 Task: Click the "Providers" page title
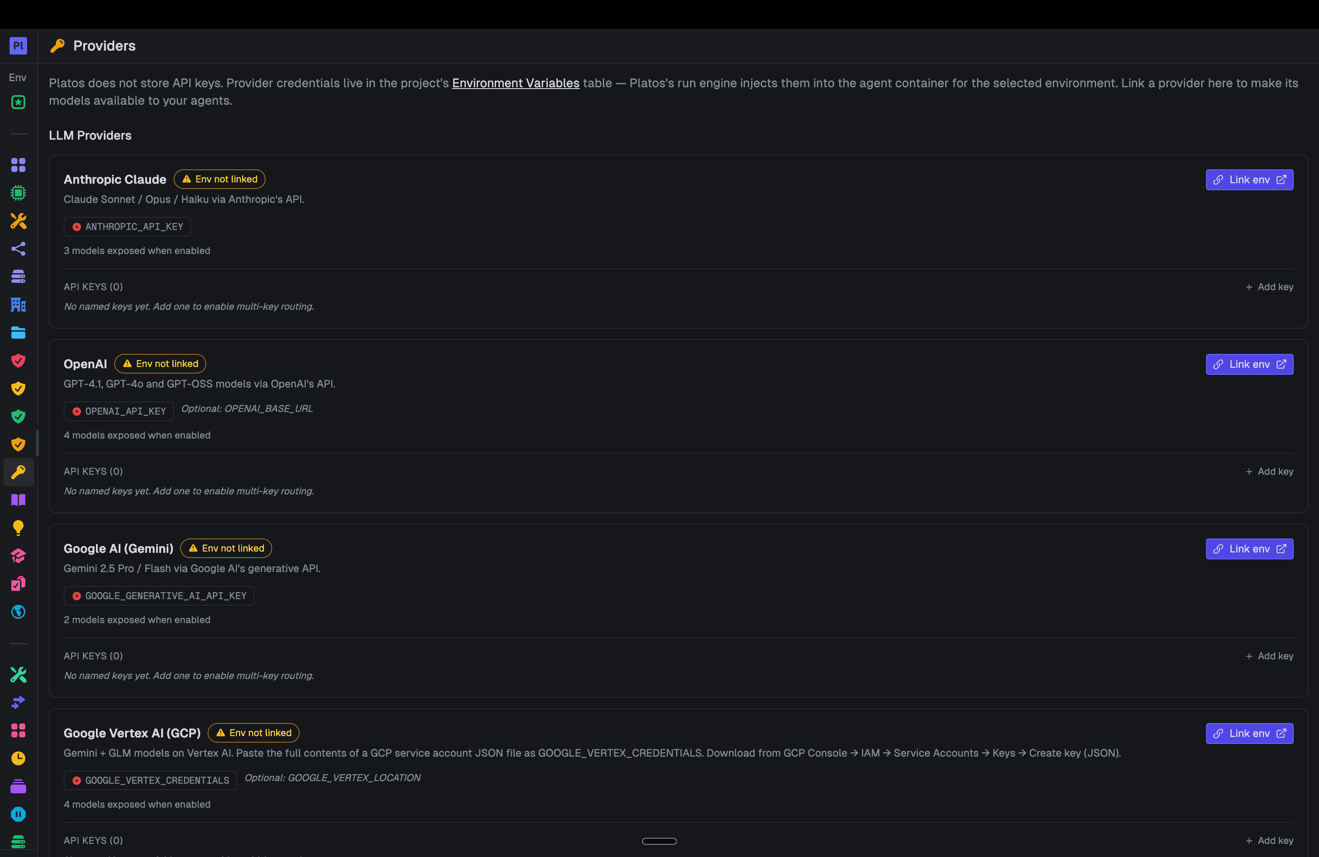pos(104,46)
